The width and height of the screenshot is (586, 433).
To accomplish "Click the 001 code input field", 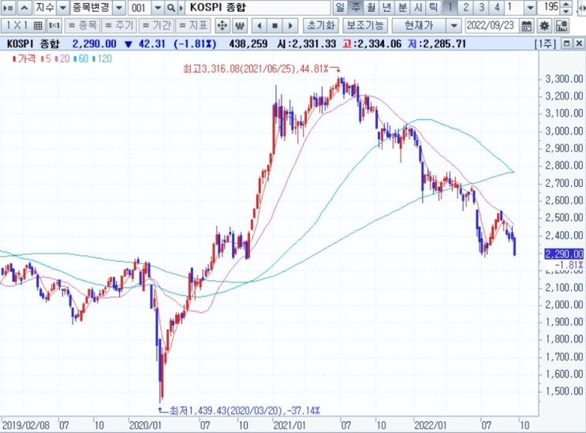I will (x=140, y=7).
